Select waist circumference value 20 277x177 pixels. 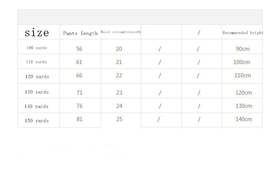pyautogui.click(x=119, y=49)
